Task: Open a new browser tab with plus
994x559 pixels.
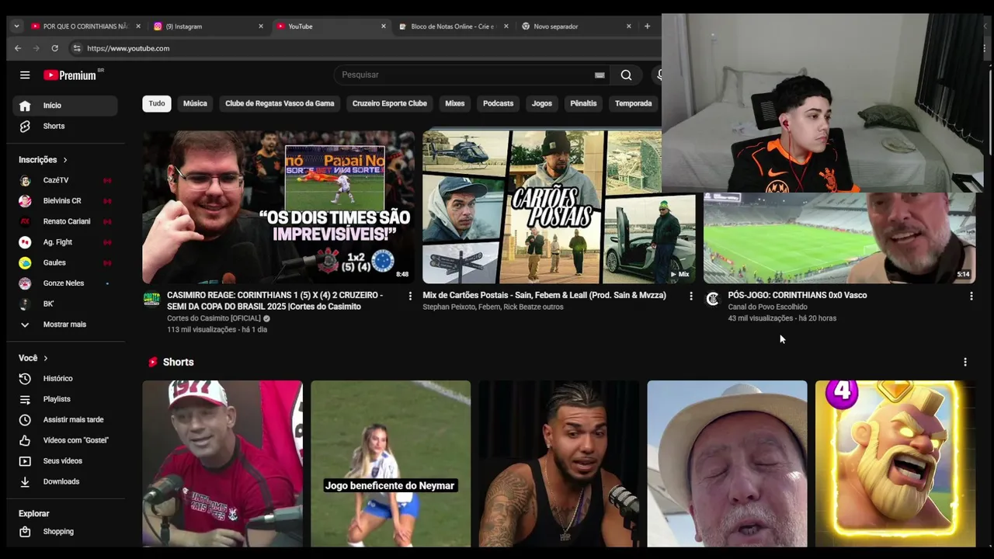Action: [647, 26]
